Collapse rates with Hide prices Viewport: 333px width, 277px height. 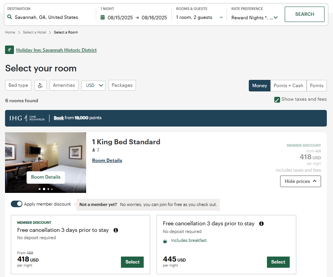(x=300, y=181)
